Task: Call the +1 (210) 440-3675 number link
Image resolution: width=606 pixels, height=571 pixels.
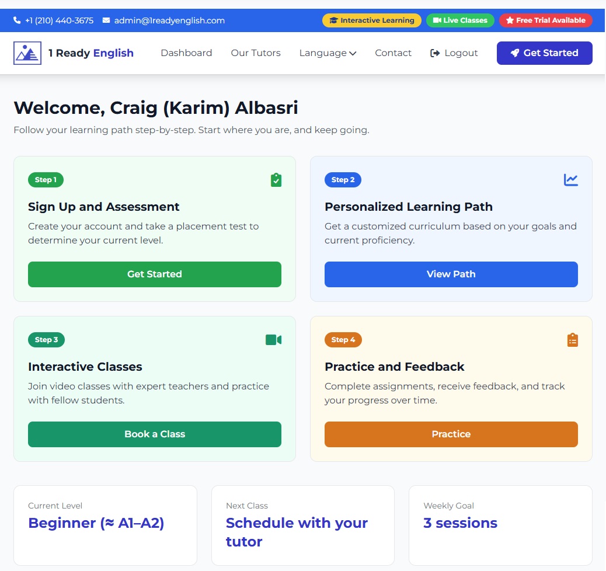Action: [59, 20]
